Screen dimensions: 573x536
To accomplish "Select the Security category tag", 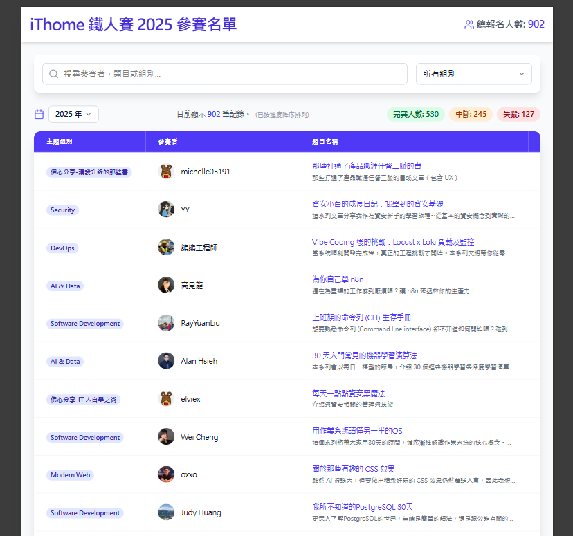I will coord(62,210).
